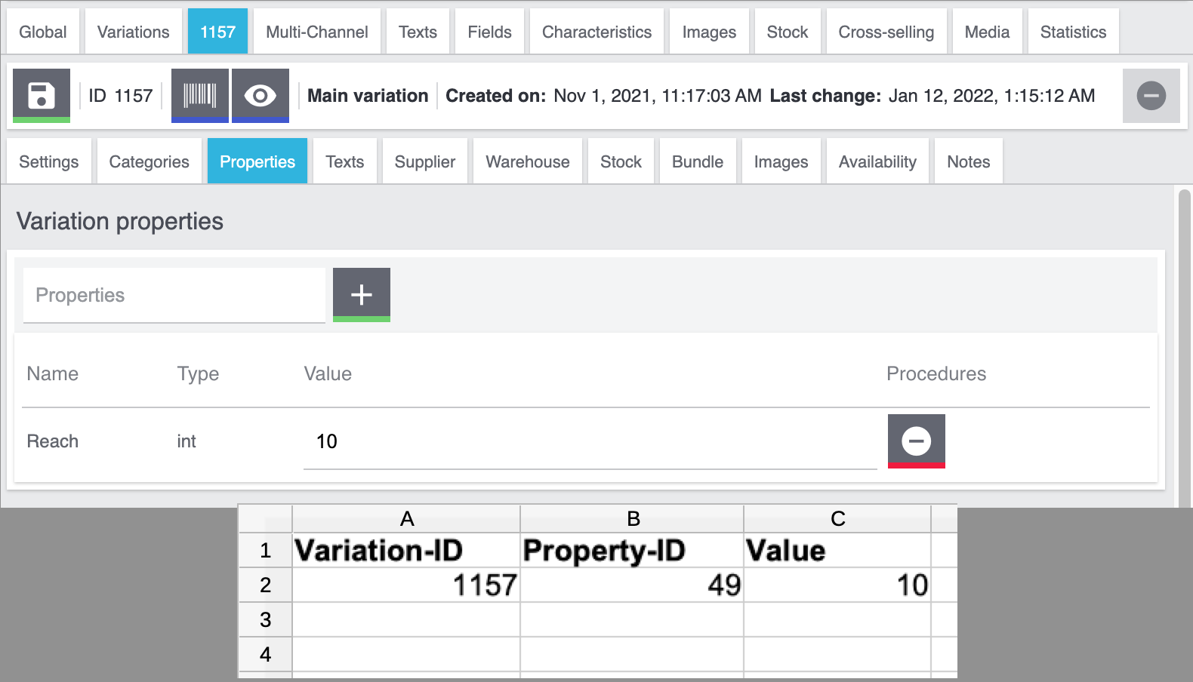Open the Availability tab

(877, 161)
